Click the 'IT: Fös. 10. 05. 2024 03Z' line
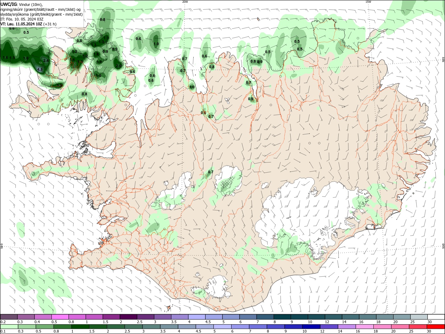The height and width of the screenshot is (334, 445). (x=22, y=19)
